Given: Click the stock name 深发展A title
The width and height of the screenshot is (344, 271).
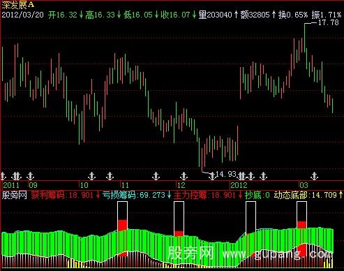Looking at the screenshot, I should (x=18, y=4).
